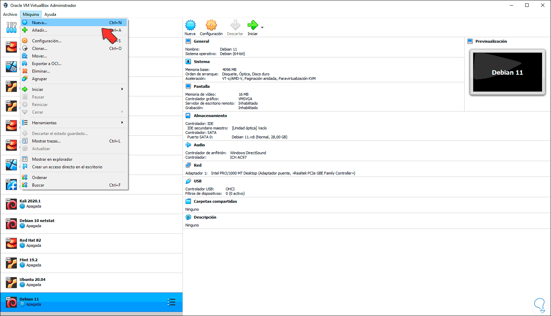Choose Añadir... from the Máquina menu
The width and height of the screenshot is (551, 316).
(74, 30)
